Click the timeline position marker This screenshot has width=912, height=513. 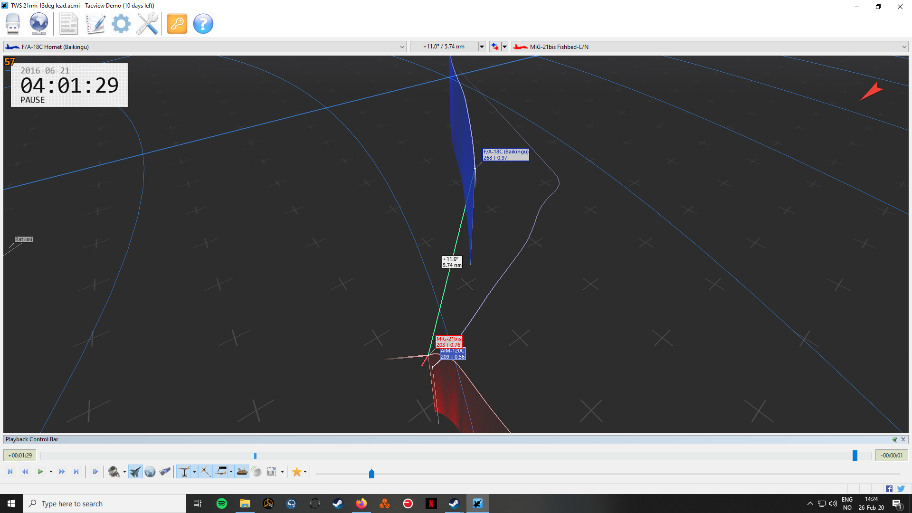pos(255,456)
